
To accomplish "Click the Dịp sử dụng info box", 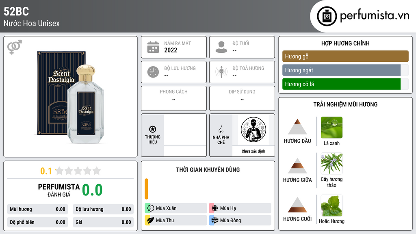I will (242, 98).
